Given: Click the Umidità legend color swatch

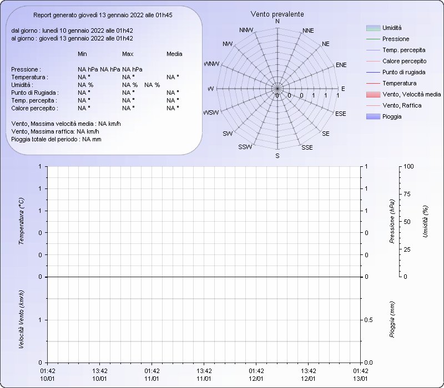Looking at the screenshot, I should [x=373, y=28].
